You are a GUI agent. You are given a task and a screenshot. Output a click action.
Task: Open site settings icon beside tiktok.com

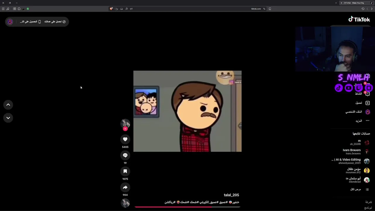click(264, 9)
